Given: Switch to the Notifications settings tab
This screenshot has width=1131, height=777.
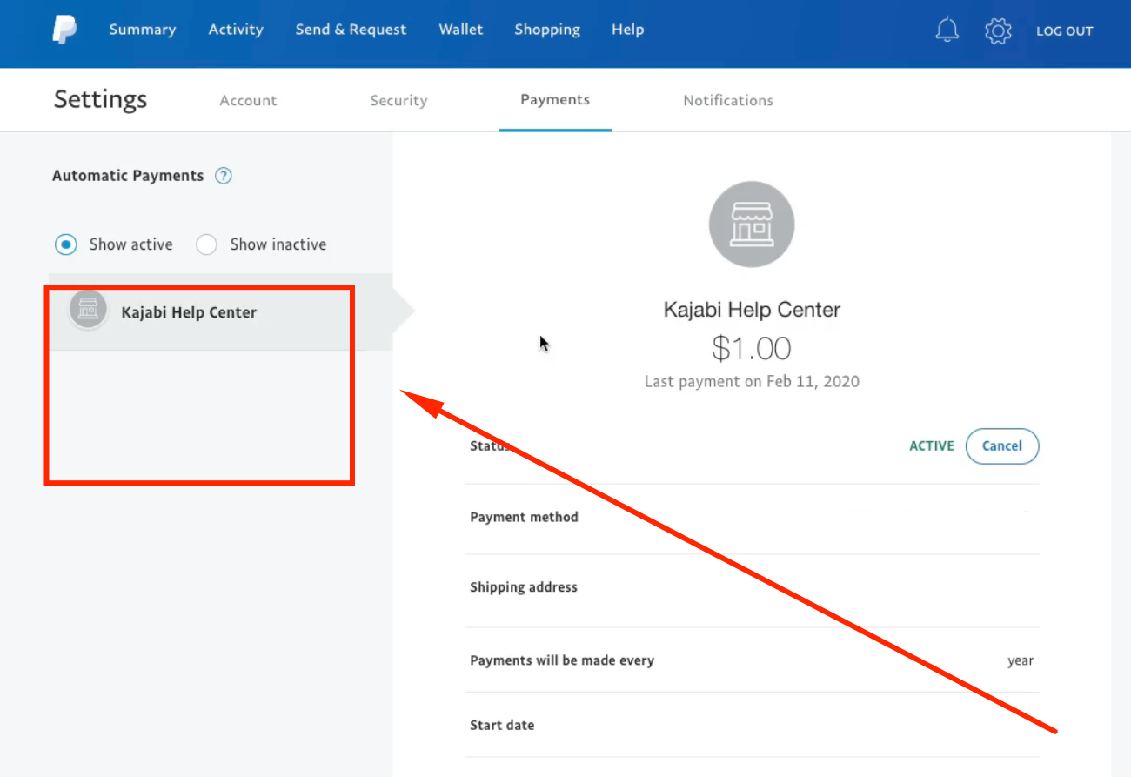Looking at the screenshot, I should [728, 100].
